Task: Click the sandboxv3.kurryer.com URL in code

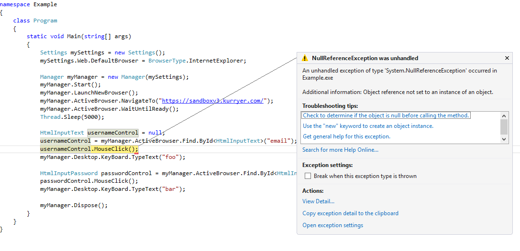Action: tap(212, 101)
